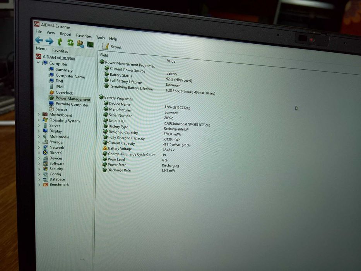
Task: Open the File menu
Action: (x=39, y=31)
